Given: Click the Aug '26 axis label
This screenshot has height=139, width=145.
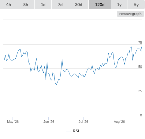Looking at the screenshot, I should click(119, 122).
